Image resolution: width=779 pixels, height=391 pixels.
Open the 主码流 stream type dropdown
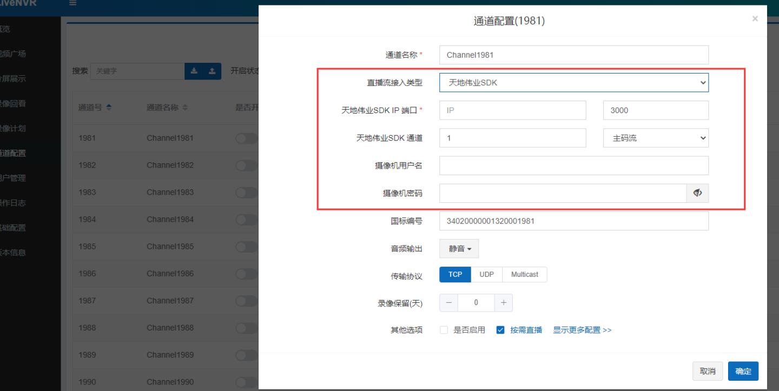click(x=656, y=138)
